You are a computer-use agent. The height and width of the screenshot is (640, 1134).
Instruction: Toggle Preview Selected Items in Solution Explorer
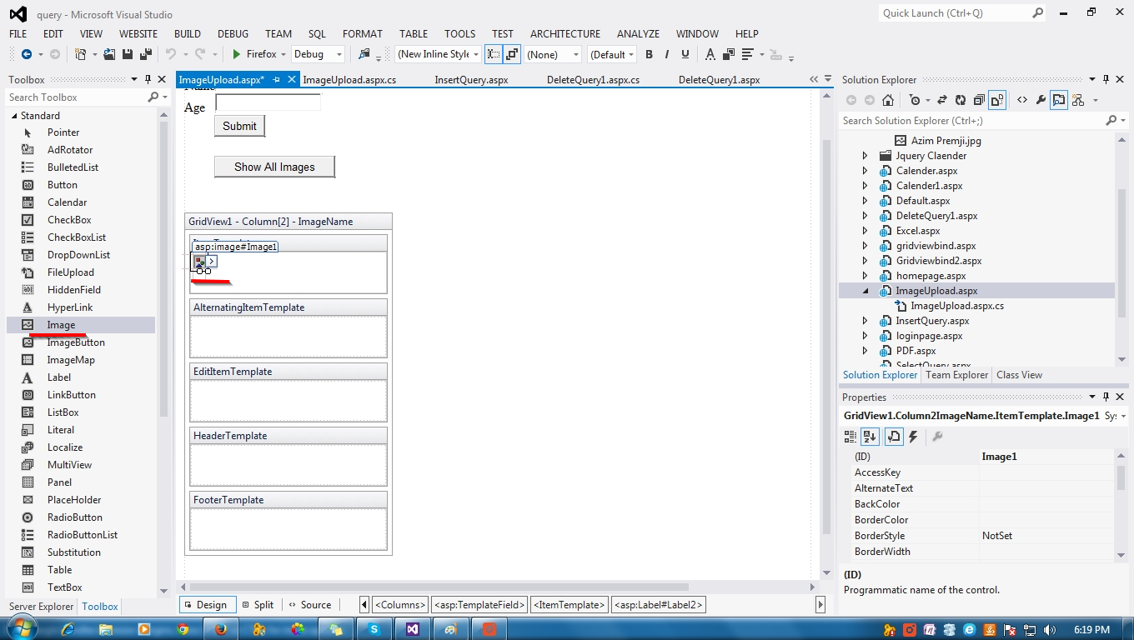click(x=1059, y=100)
